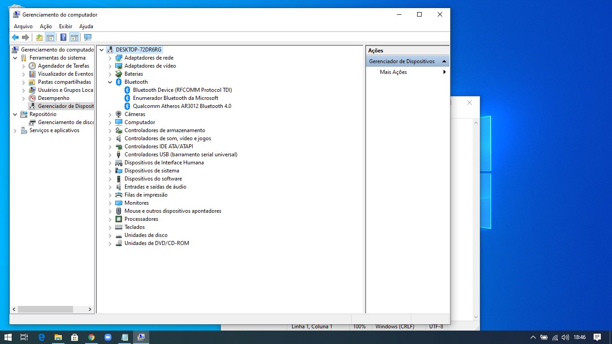Screen dimensions: 612x344
Task: Click the blue Help question mark icon
Action: [x=64, y=38]
